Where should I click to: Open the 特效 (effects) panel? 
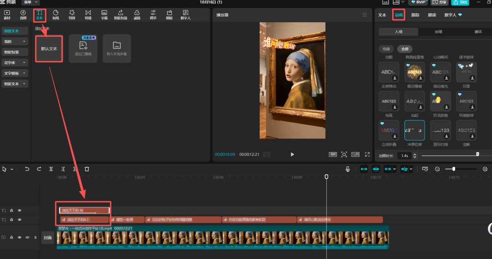click(x=72, y=15)
